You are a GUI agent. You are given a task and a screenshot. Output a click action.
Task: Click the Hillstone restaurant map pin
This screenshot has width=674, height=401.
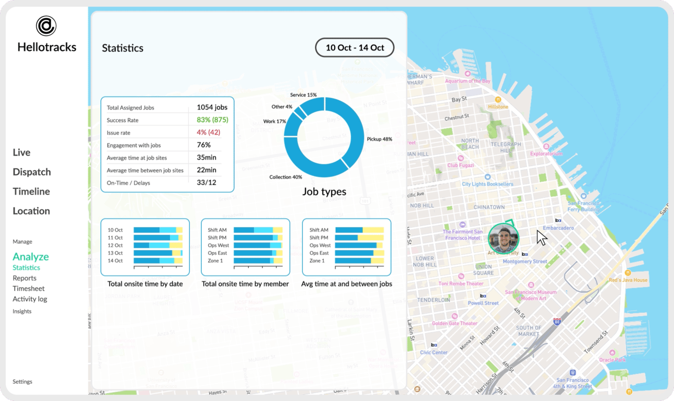498,99
